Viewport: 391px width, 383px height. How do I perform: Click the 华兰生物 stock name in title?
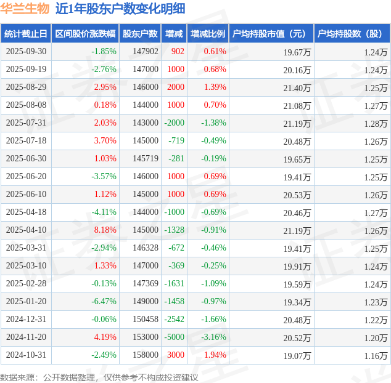[x=25, y=9]
